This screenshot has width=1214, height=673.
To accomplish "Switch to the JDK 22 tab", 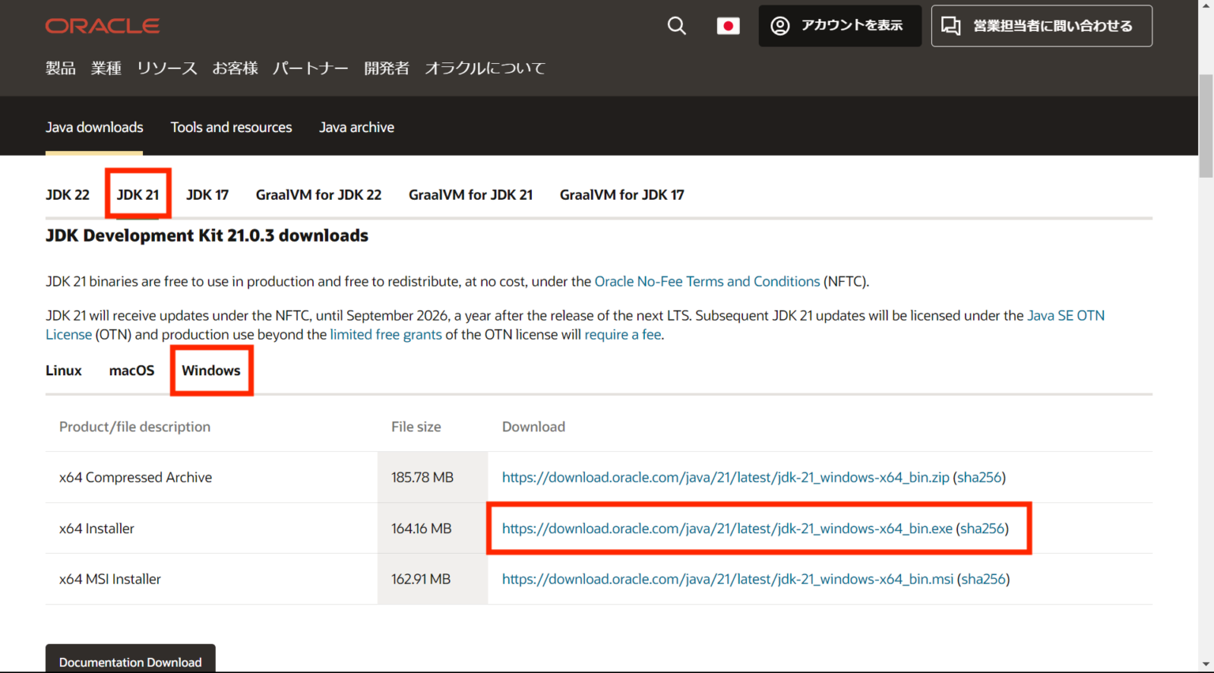I will click(x=67, y=194).
